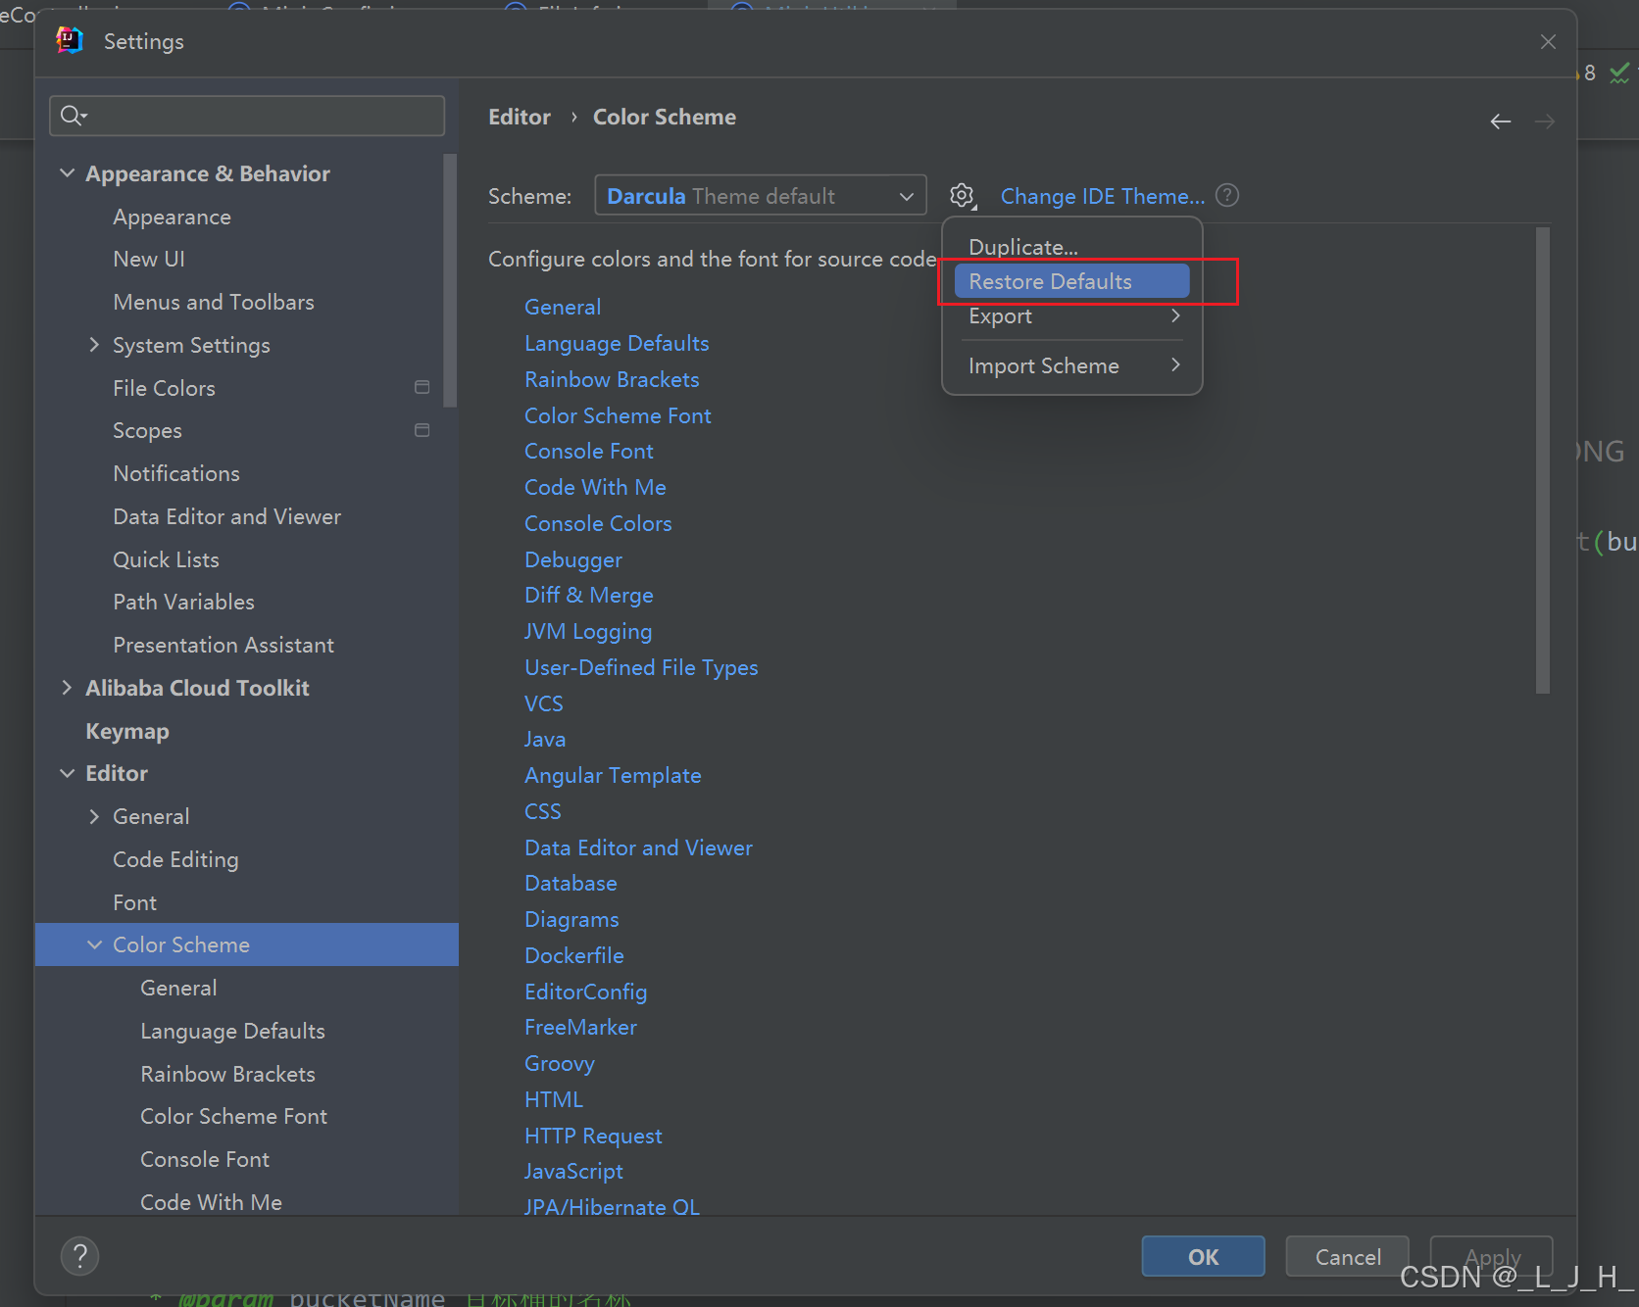Open JVM Logging link
This screenshot has width=1639, height=1307.
tap(588, 631)
